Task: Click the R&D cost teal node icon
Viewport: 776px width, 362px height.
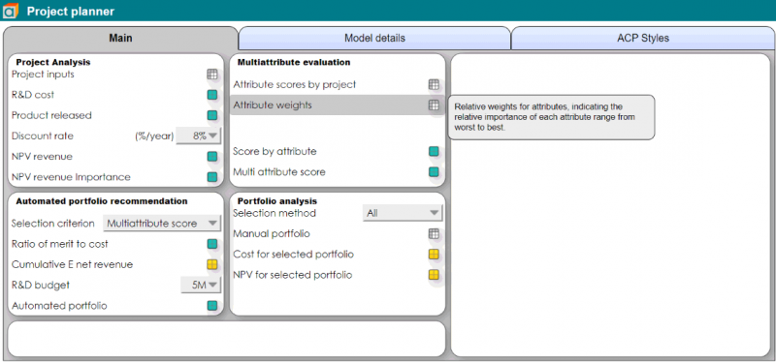Action: pos(211,95)
